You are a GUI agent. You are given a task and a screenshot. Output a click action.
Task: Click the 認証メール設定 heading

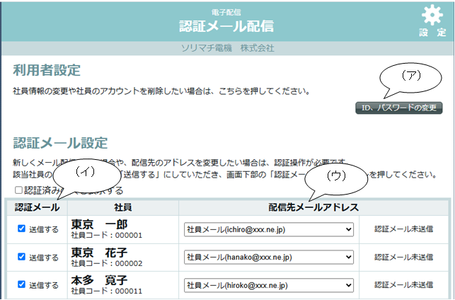point(60,143)
